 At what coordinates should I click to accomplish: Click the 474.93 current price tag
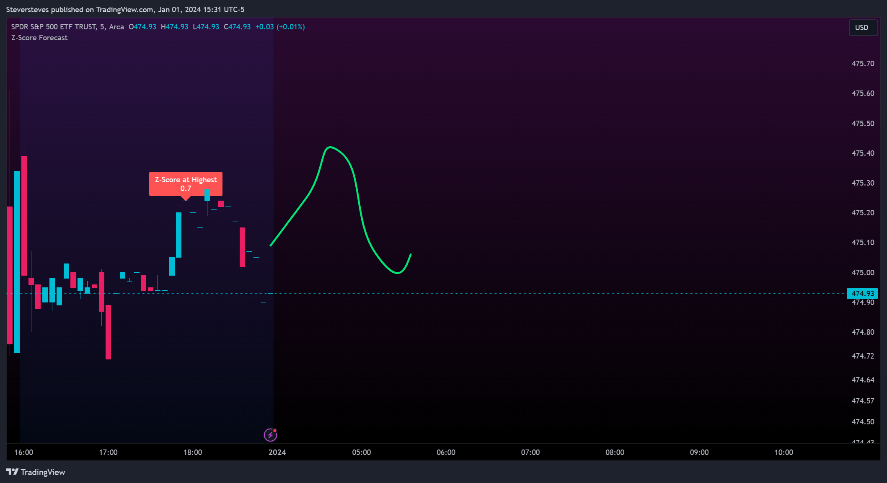(862, 293)
